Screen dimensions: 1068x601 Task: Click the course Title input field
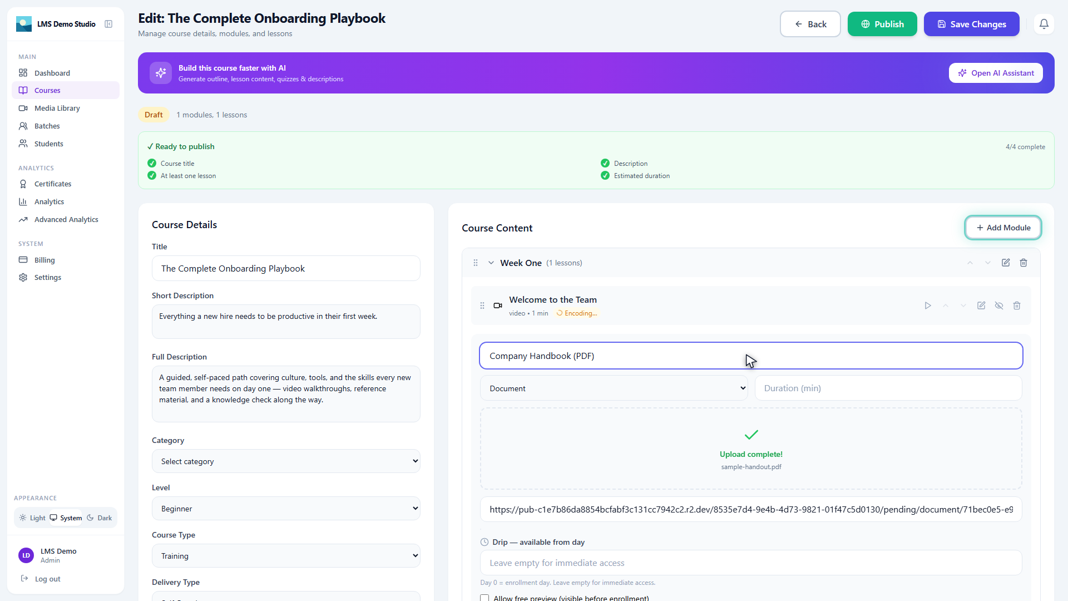[286, 268]
